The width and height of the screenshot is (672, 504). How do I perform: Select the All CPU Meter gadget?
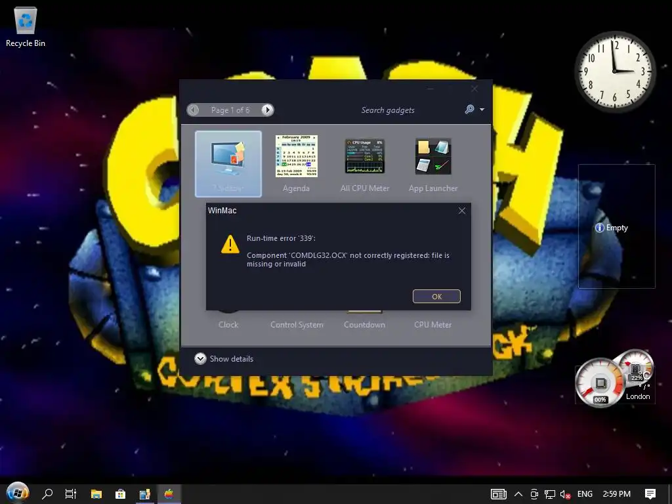pyautogui.click(x=365, y=163)
